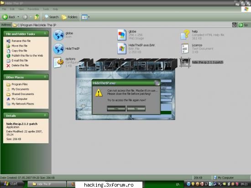The width and height of the screenshot is (251, 188).
Task: Expand the address bar dropdown
Action: (x=234, y=25)
